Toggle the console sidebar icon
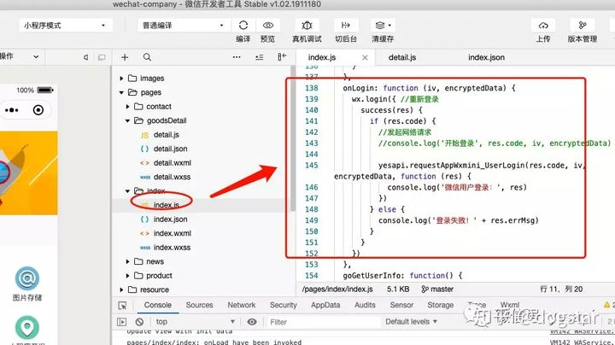 click(122, 322)
